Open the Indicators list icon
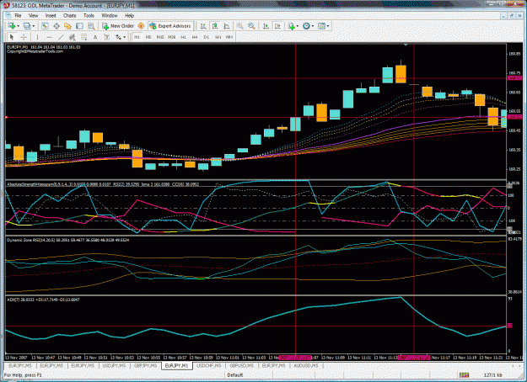This screenshot has height=382, width=527. (x=291, y=26)
